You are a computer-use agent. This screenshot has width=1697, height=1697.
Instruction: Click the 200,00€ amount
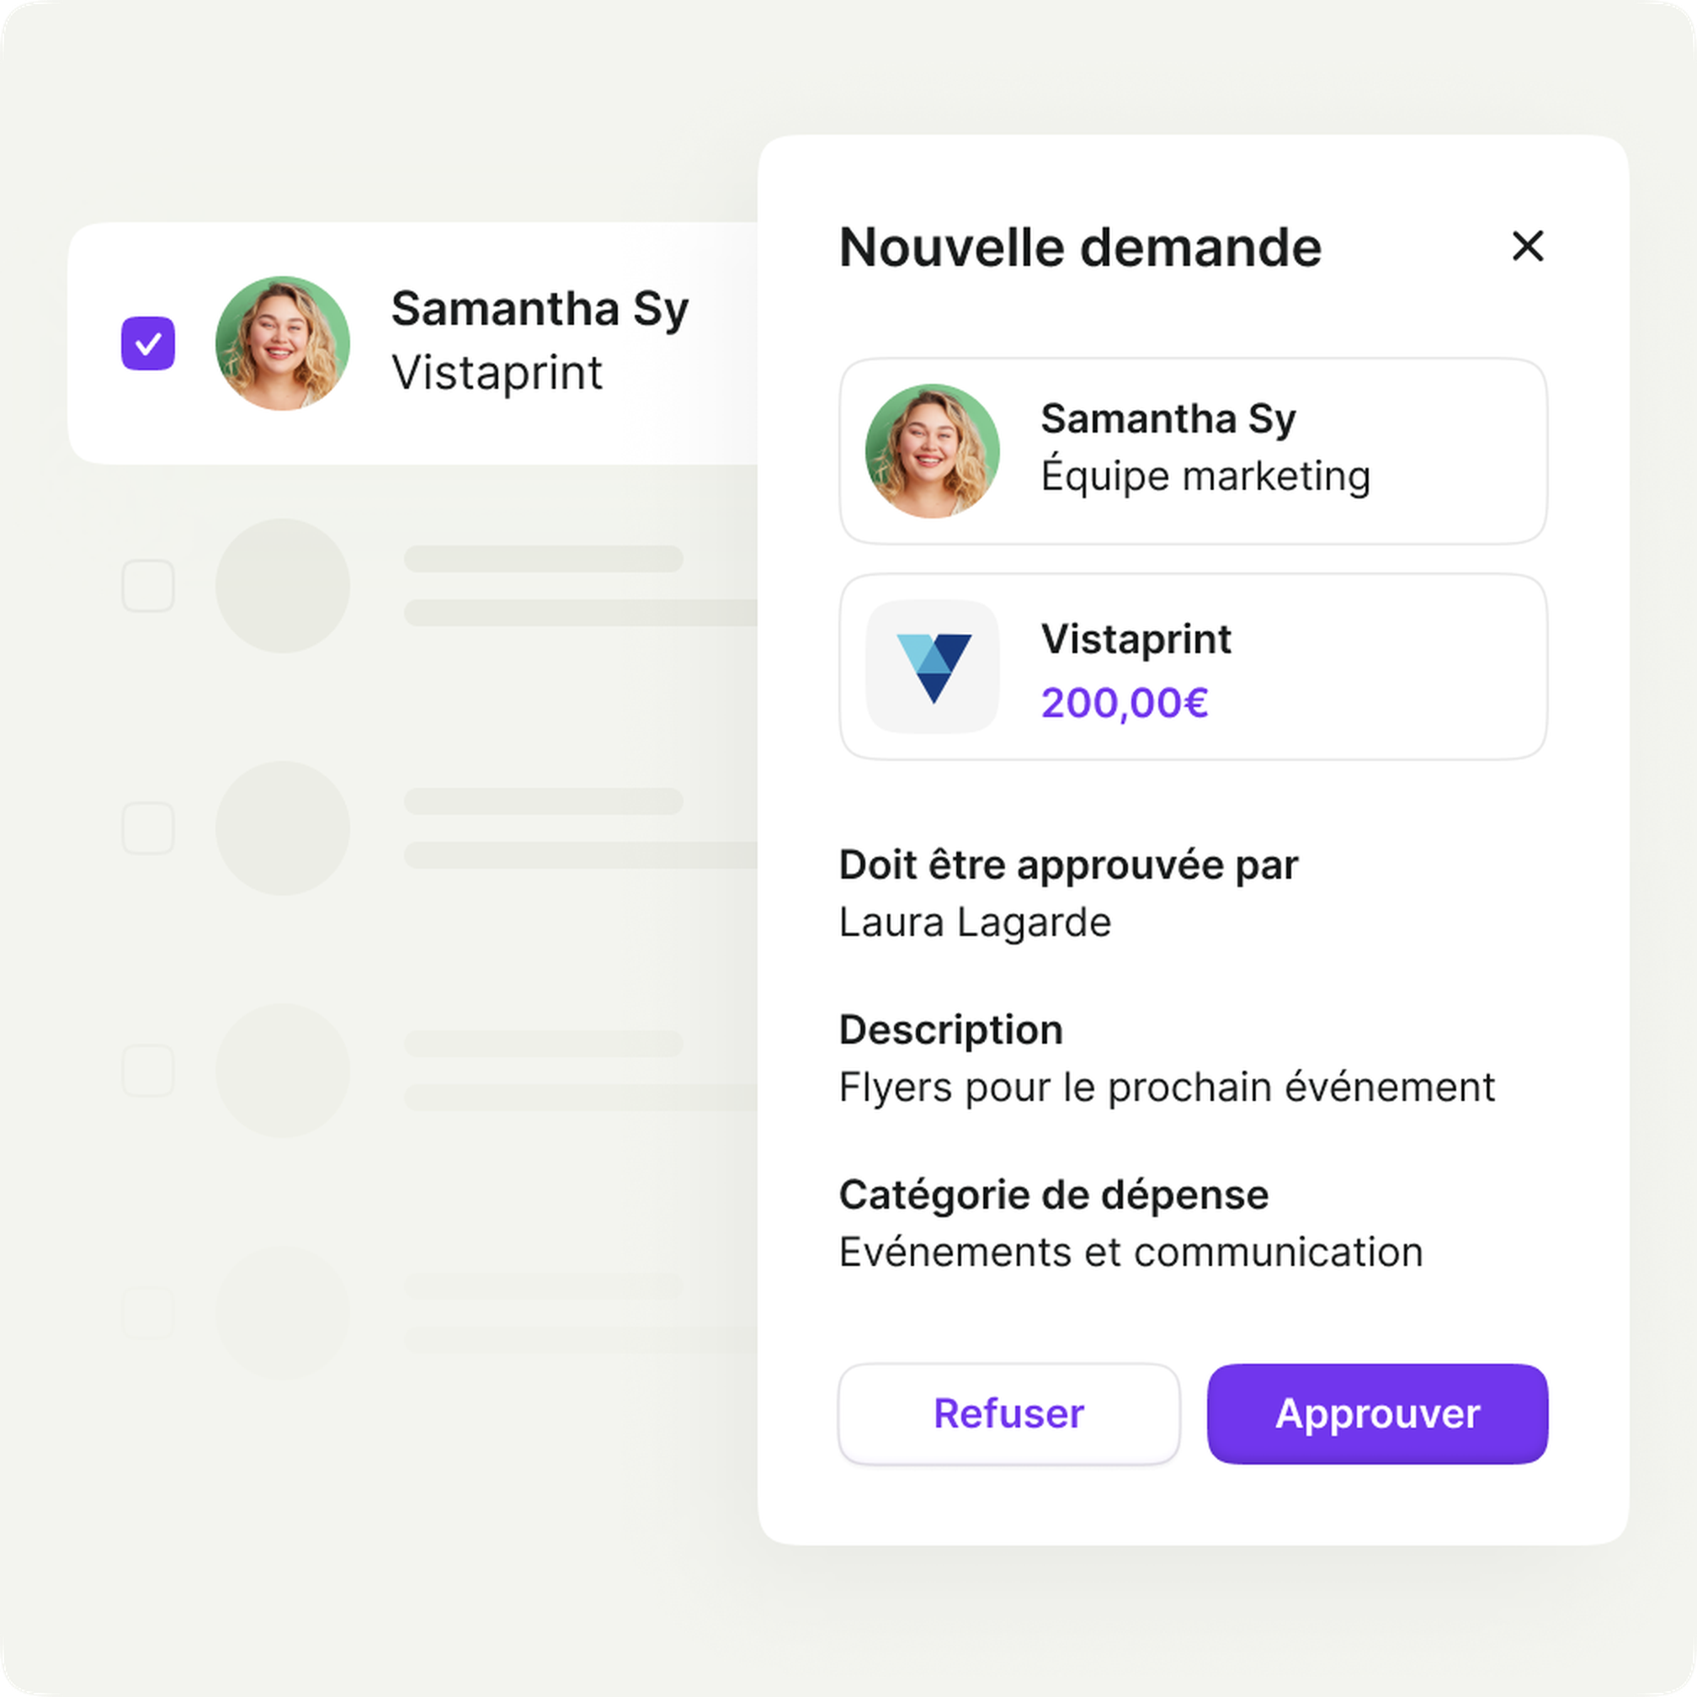tap(1125, 703)
